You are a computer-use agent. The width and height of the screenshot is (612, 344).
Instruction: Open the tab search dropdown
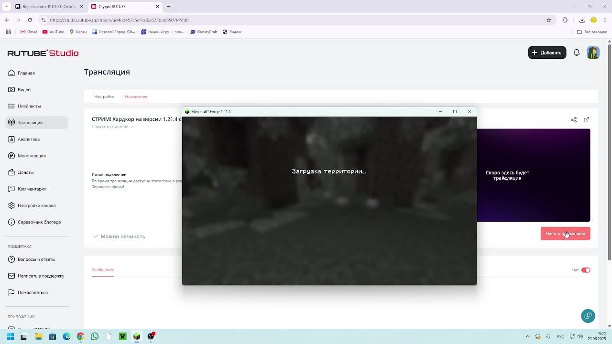pyautogui.click(x=6, y=6)
